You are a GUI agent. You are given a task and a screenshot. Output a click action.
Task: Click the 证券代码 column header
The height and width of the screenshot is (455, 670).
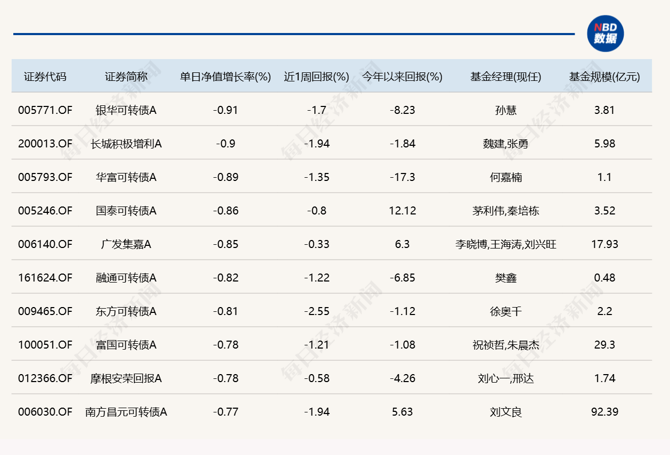point(45,77)
